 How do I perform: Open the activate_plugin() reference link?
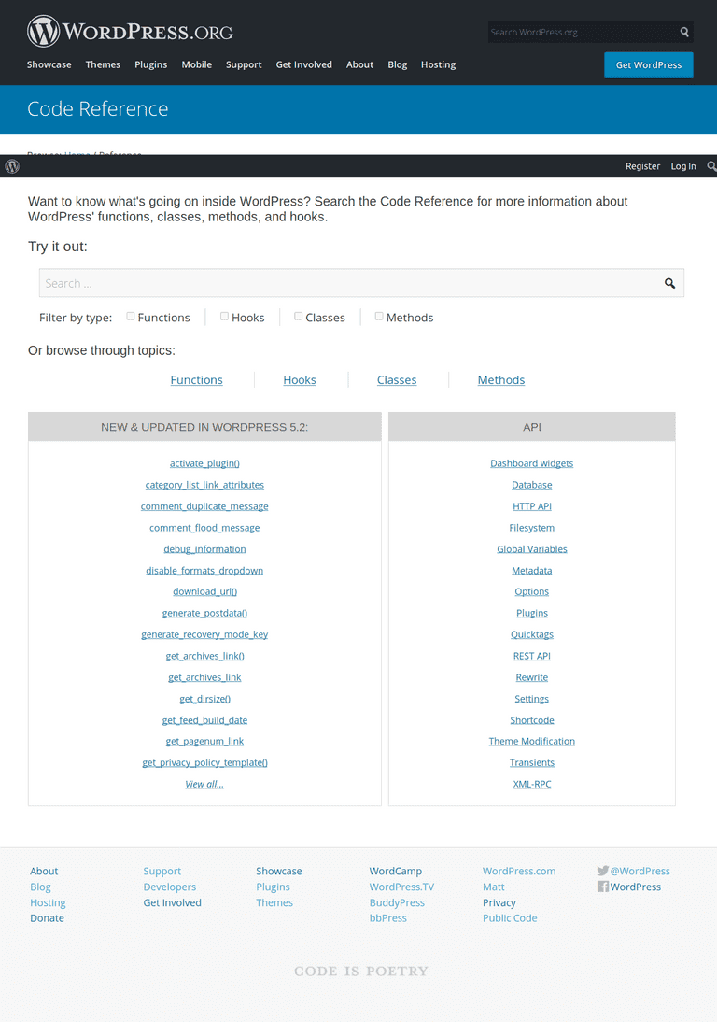(204, 463)
